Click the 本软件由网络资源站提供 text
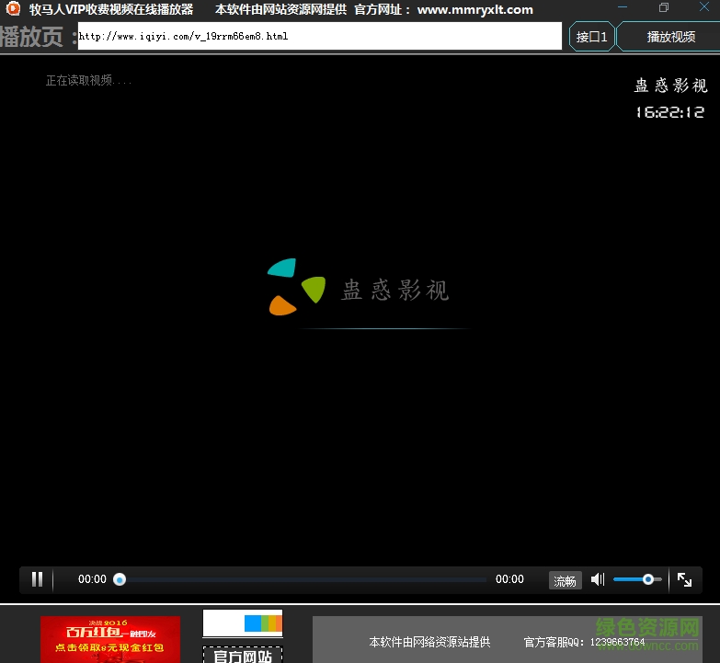Image resolution: width=720 pixels, height=663 pixels. pos(429,642)
